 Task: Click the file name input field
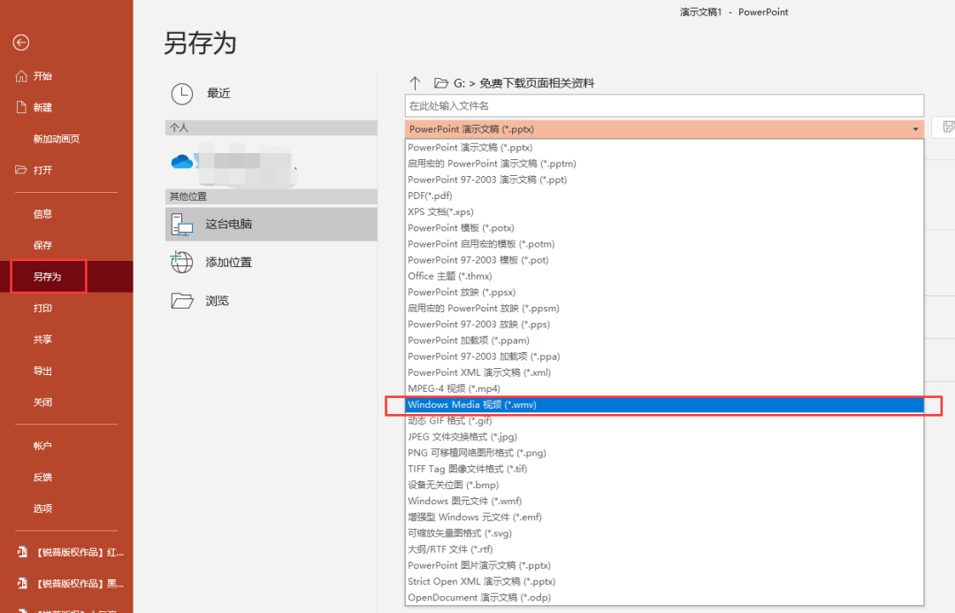664,106
